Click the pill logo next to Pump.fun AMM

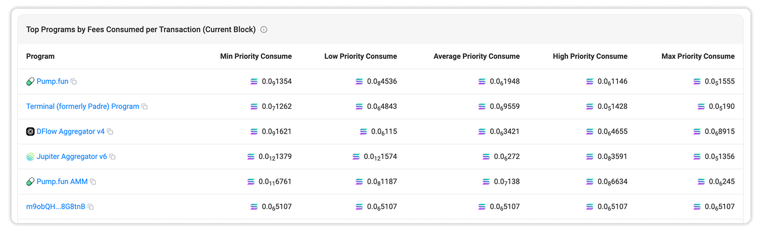point(31,182)
